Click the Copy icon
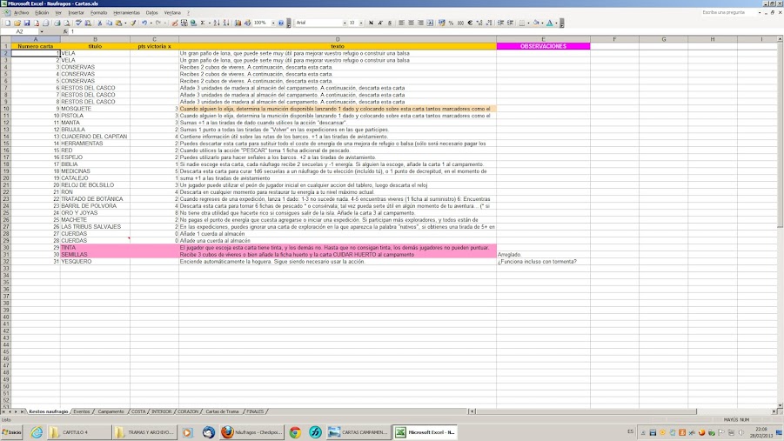Screen dimensions: 784x441 110,23
